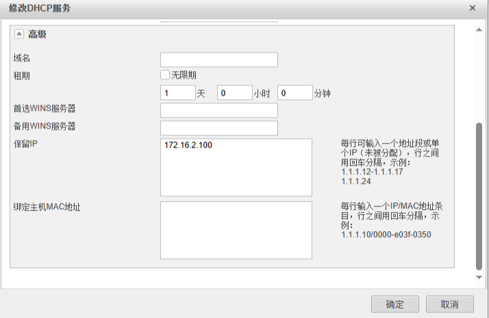Click the example text 1.1.1.24
Image resolution: width=489 pixels, height=318 pixels.
356,181
